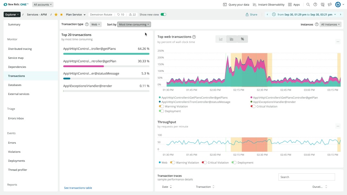Click Instances help icon
The image size is (347, 195).
[317, 24]
